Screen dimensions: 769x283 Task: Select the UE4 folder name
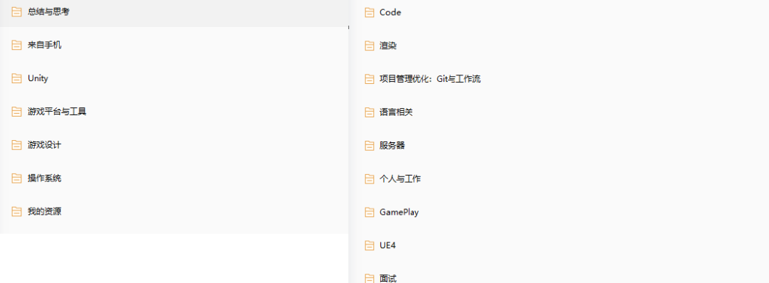point(387,245)
